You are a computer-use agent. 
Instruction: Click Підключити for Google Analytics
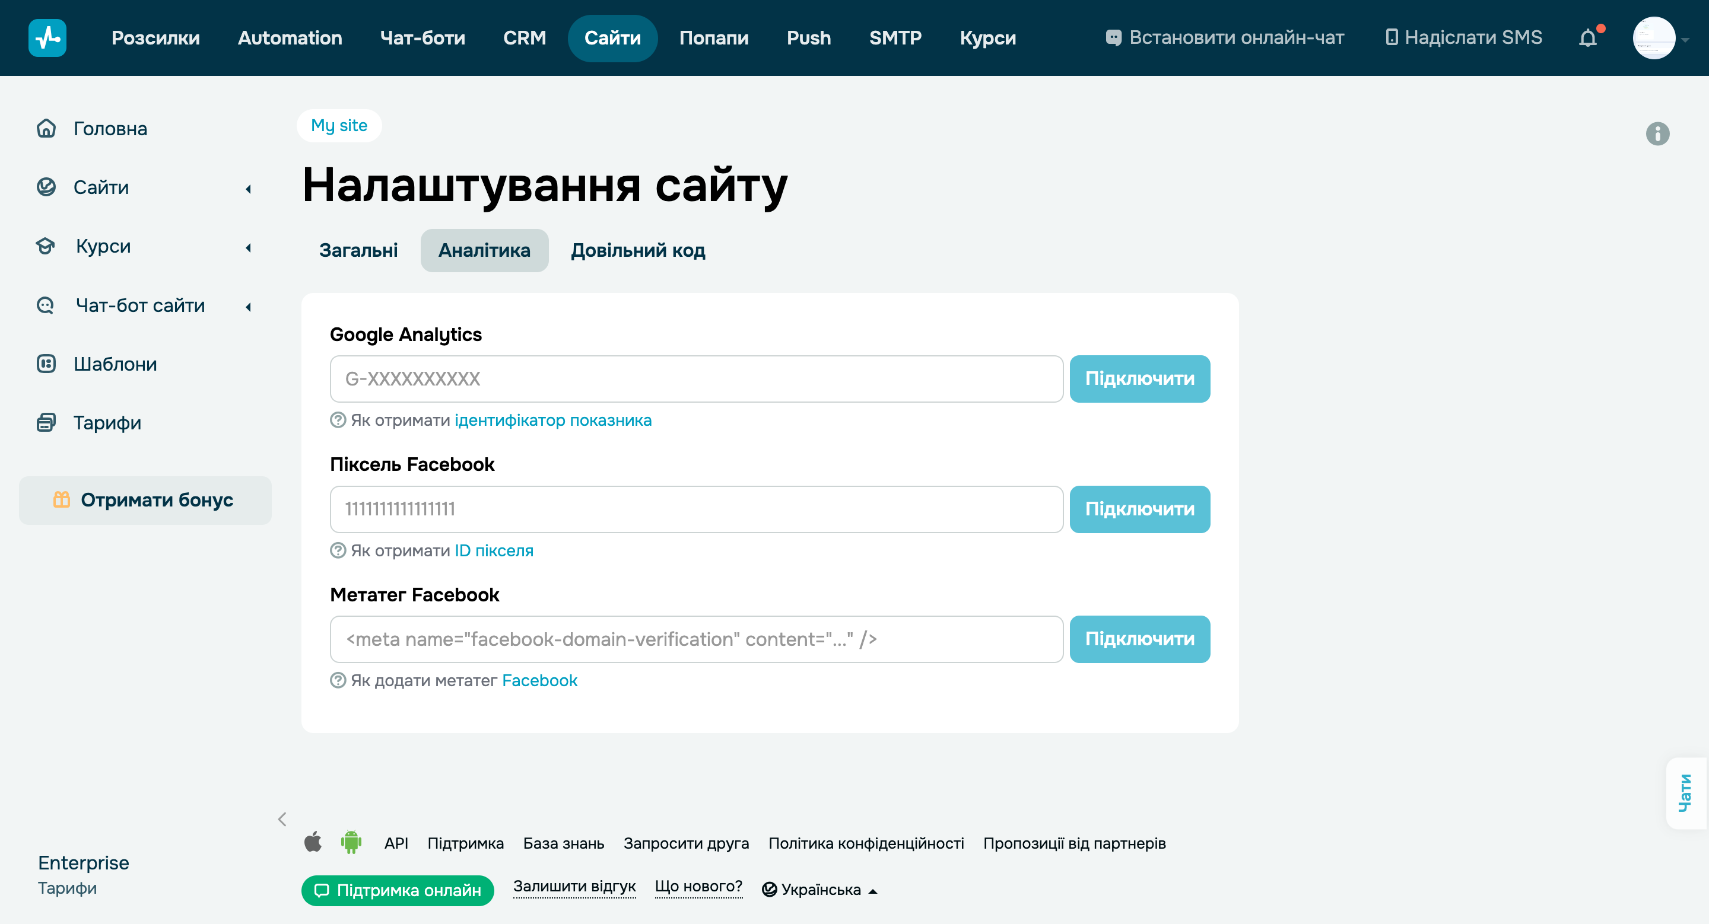coord(1140,378)
